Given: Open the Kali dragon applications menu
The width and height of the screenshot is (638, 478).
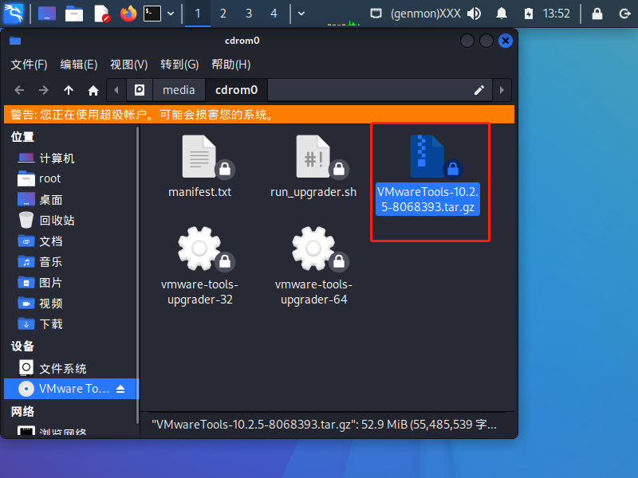Looking at the screenshot, I should tap(13, 13).
